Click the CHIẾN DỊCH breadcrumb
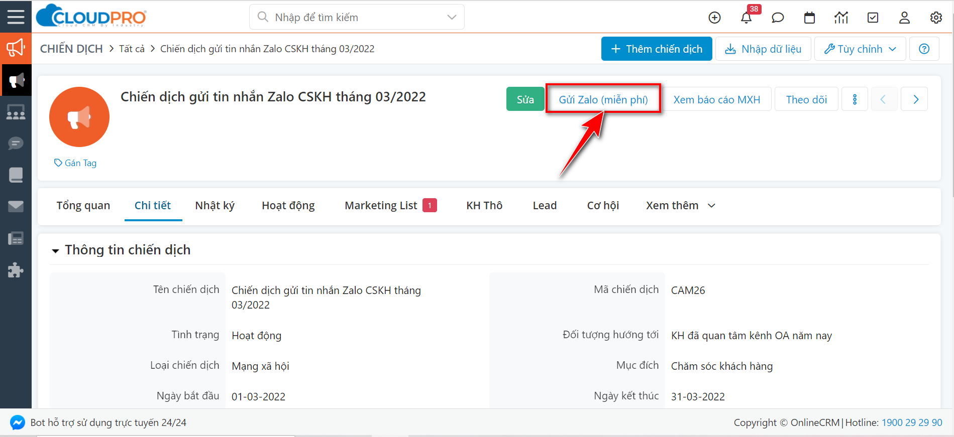Viewport: 954px width, 437px height. tap(71, 49)
